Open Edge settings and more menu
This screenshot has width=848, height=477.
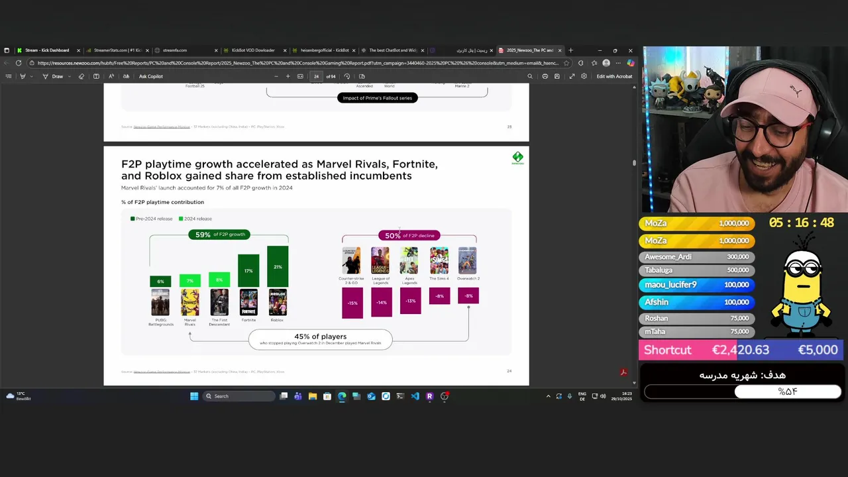pos(619,63)
